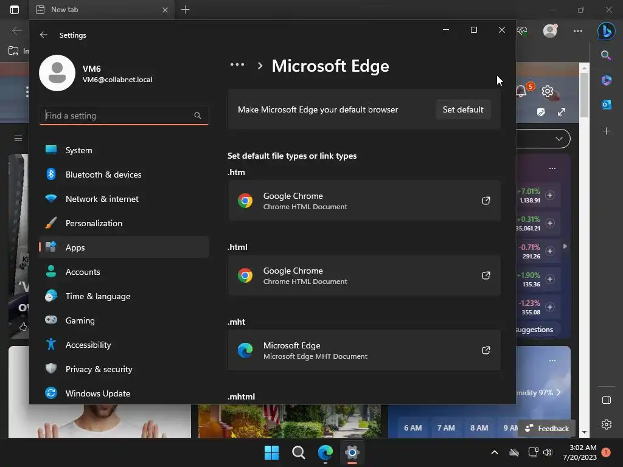
Task: Click Microsoft Edge taskbar icon
Action: coord(325,452)
